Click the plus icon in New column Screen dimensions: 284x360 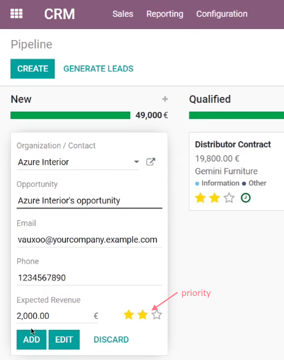165,99
